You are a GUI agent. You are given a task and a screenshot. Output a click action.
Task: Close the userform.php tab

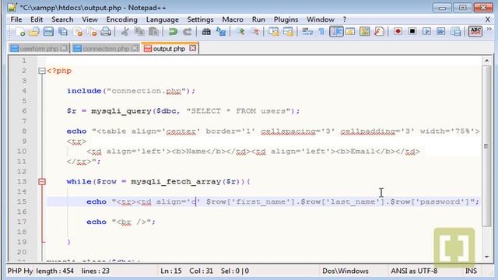click(x=64, y=48)
